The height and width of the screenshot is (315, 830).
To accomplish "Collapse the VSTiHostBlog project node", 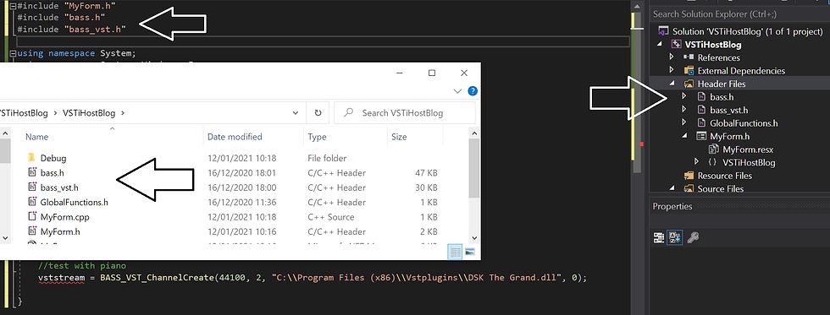I will point(660,45).
